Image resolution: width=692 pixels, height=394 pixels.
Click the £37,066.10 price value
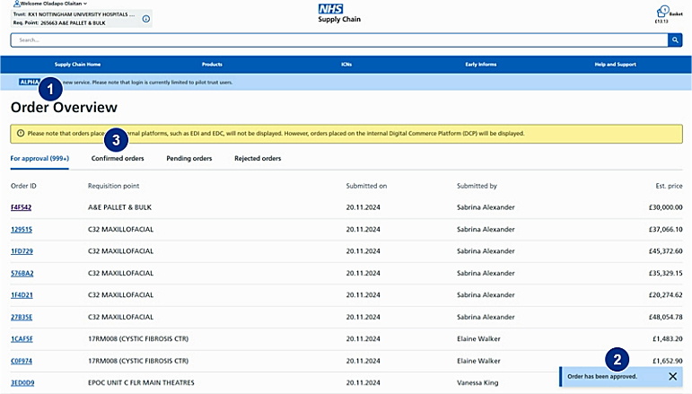pyautogui.click(x=665, y=230)
